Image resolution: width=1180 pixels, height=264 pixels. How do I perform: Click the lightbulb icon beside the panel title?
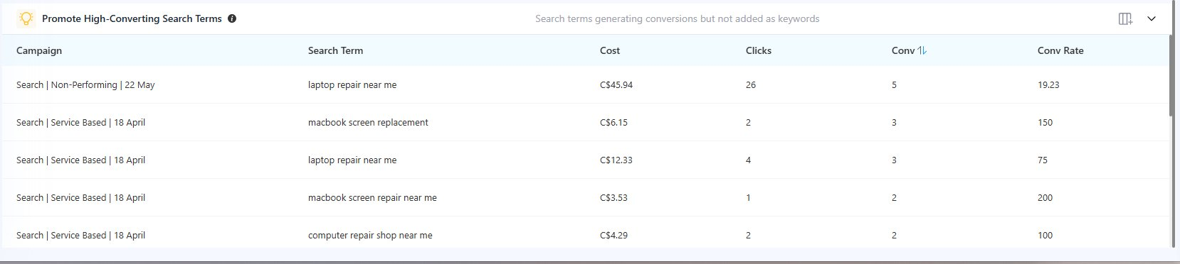[x=26, y=18]
